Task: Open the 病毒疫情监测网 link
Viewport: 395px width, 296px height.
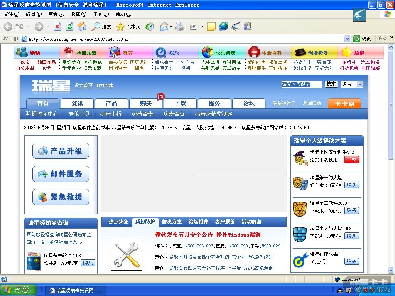Action: (214, 114)
